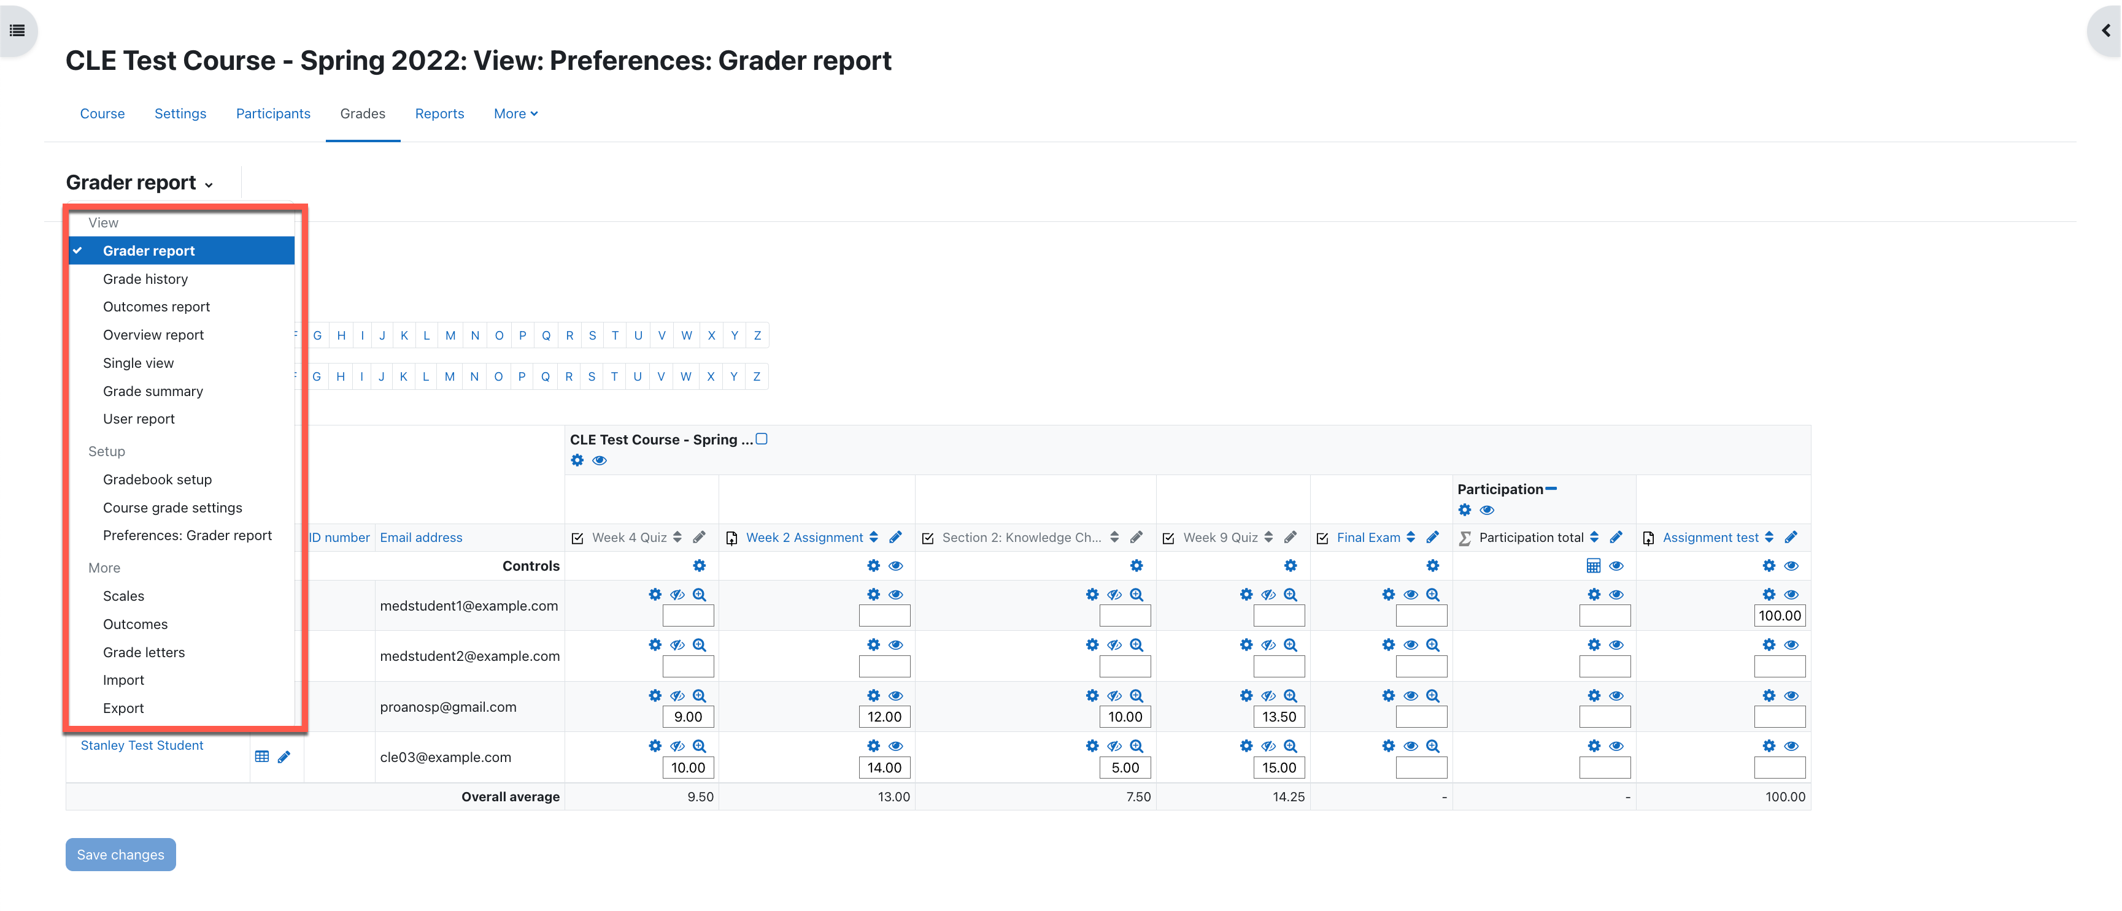This screenshot has width=2122, height=911.
Task: Click the gear icon under Participation category
Action: pyautogui.click(x=1465, y=510)
